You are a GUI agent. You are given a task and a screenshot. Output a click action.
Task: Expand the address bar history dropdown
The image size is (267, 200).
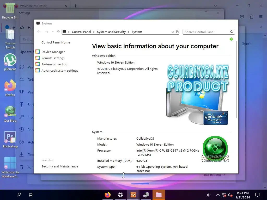[173, 32]
